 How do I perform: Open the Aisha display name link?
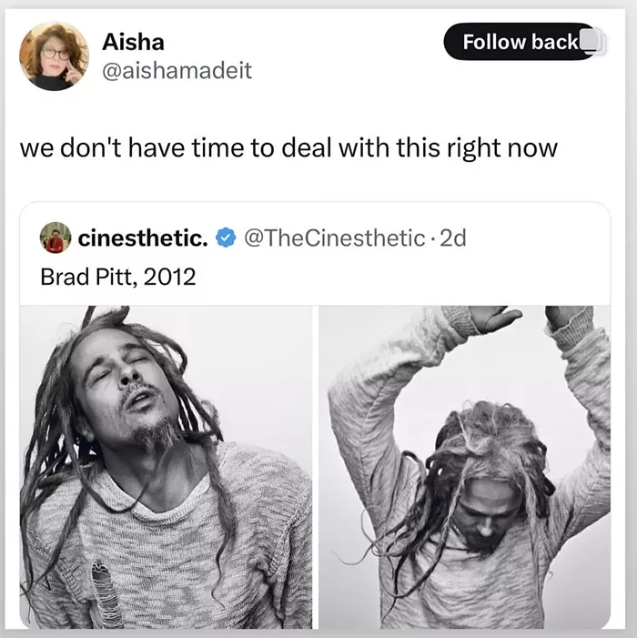(x=134, y=42)
